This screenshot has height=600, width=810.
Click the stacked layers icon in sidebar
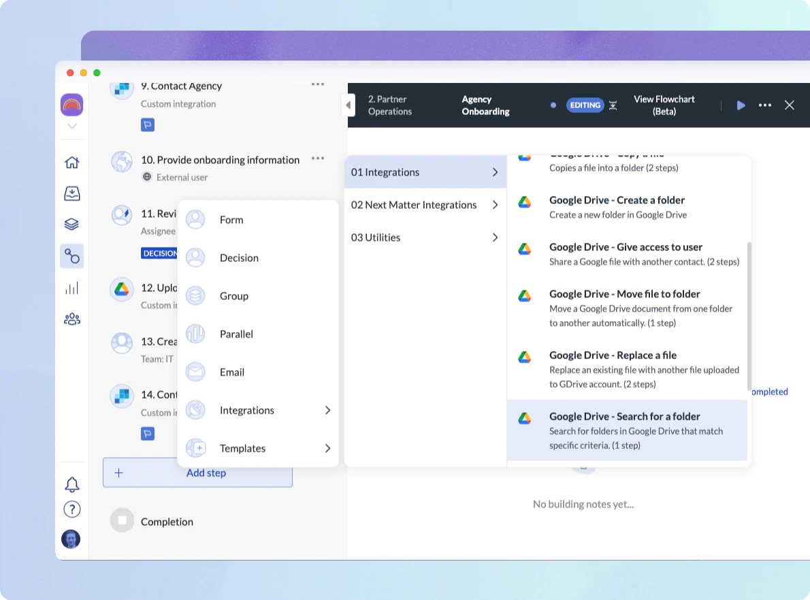coord(71,224)
